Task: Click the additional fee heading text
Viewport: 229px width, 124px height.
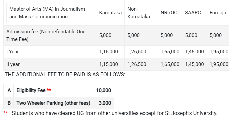Action: pyautogui.click(x=65, y=75)
